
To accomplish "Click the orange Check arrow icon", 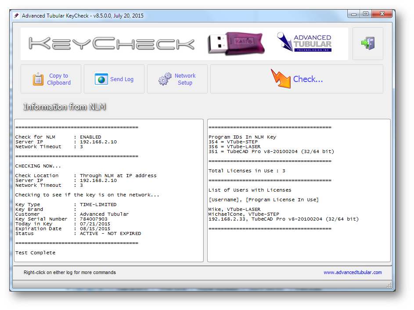I will (281, 78).
